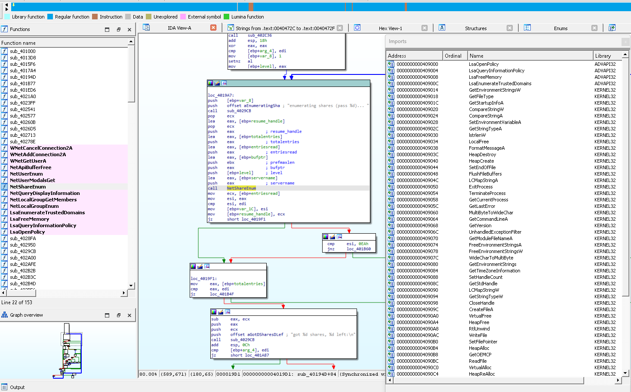Click the Regular function legend color swatch
The image size is (631, 392).
[50, 17]
